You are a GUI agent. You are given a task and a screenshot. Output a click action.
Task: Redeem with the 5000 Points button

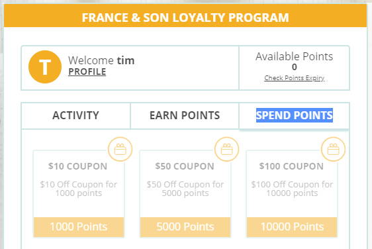pos(185,226)
